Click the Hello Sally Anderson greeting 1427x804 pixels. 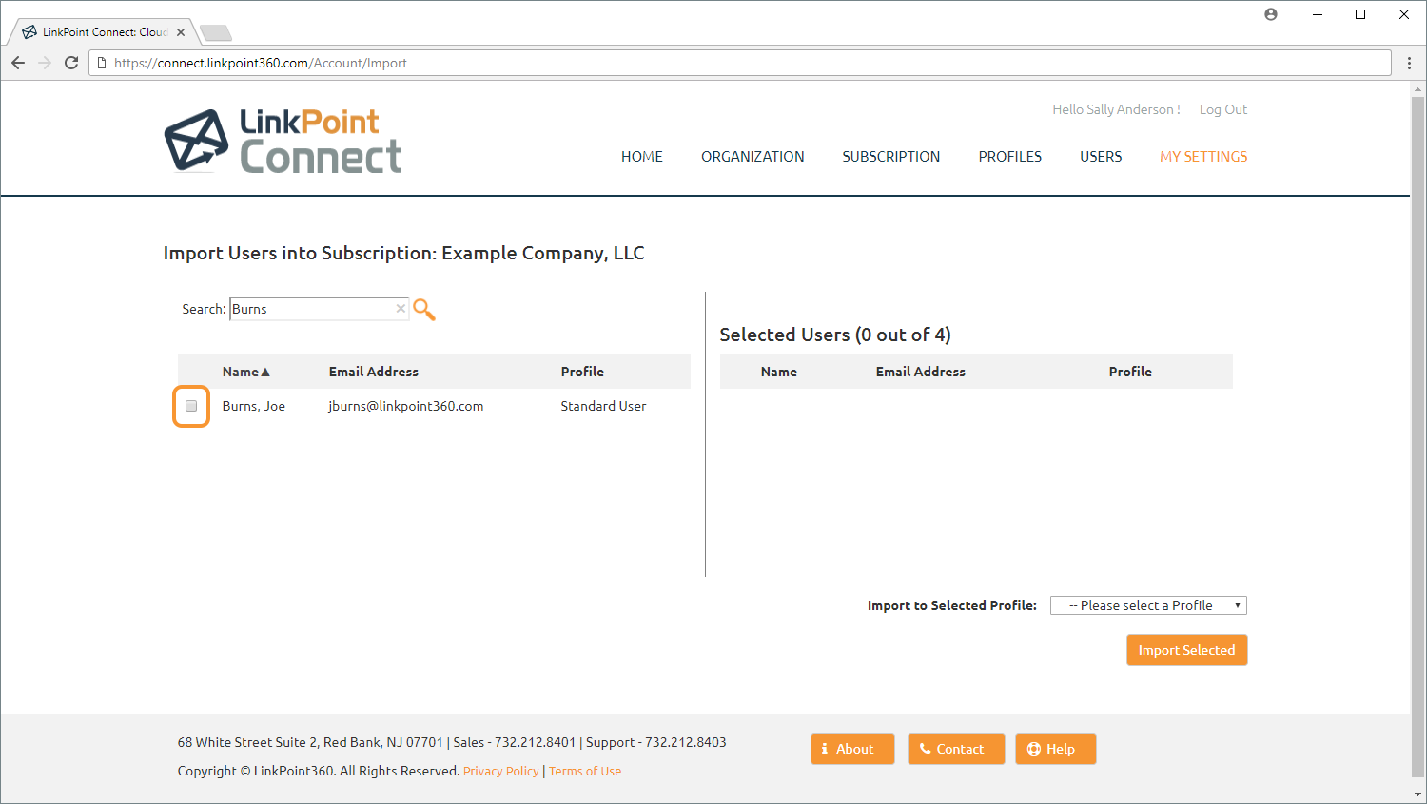point(1116,109)
